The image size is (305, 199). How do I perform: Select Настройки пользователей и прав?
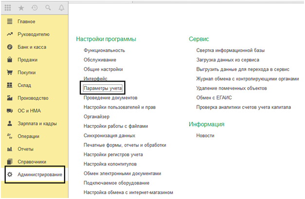pyautogui.click(x=119, y=107)
